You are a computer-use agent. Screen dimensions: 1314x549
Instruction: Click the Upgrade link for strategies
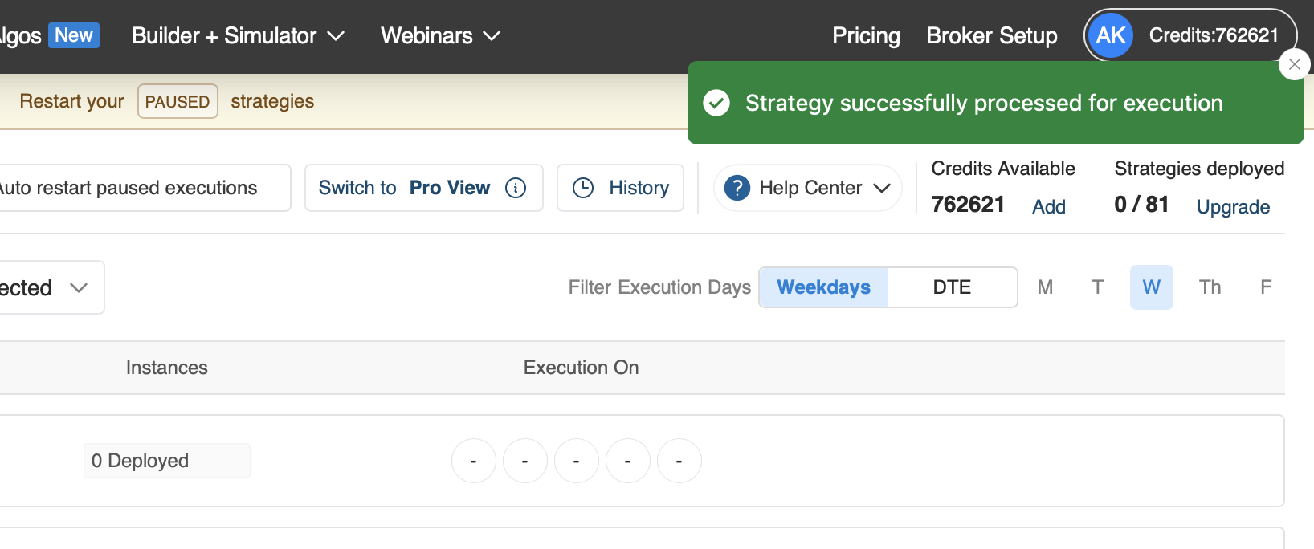point(1233,207)
